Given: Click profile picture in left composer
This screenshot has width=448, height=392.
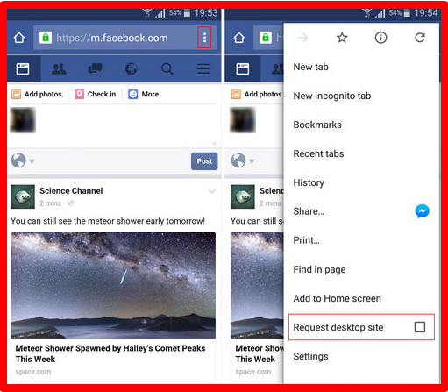Looking at the screenshot, I should click(23, 120).
